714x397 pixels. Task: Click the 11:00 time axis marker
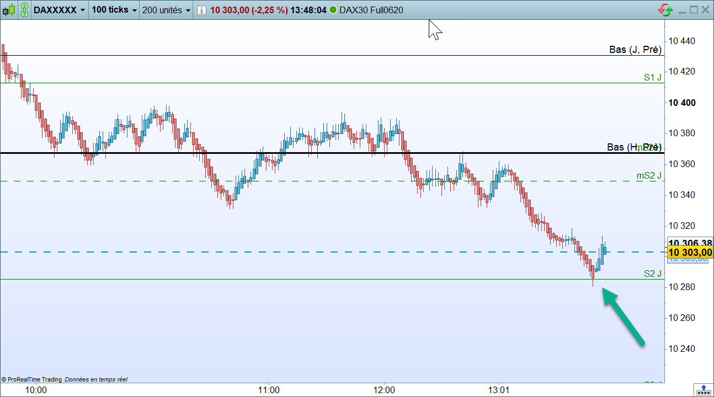point(268,390)
